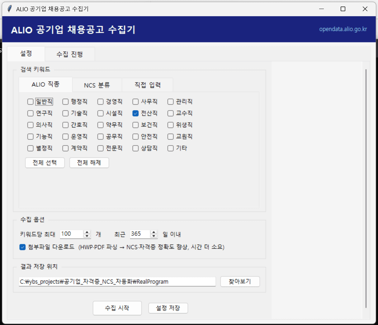Check the 의사직 checkbox

tap(30, 125)
